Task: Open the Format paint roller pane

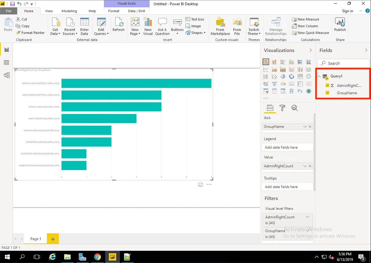Action: click(x=282, y=108)
